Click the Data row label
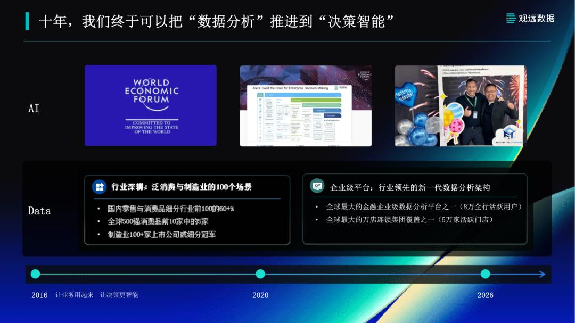Image resolution: width=575 pixels, height=323 pixels. [x=39, y=211]
